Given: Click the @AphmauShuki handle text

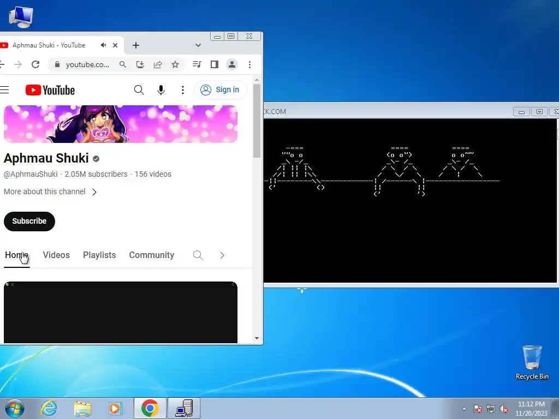Looking at the screenshot, I should coord(31,174).
